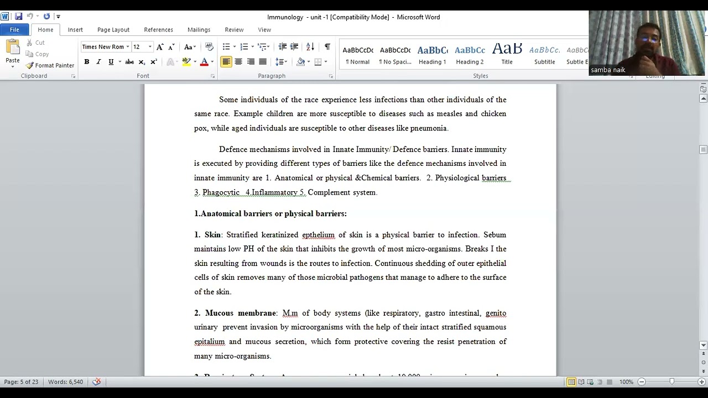This screenshot has height=398, width=708.
Task: Switch to the Review tab
Action: pos(234,30)
